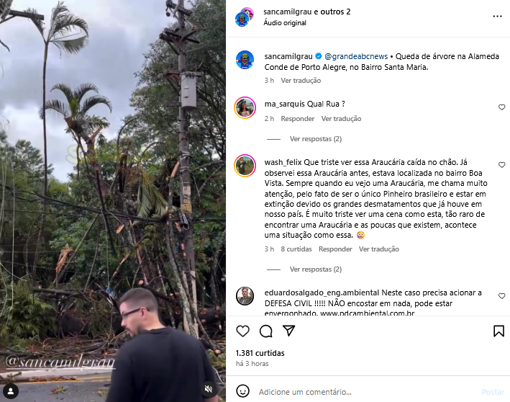The image size is (510, 402).
Task: Share post using paper plane icon
Action: point(289,331)
